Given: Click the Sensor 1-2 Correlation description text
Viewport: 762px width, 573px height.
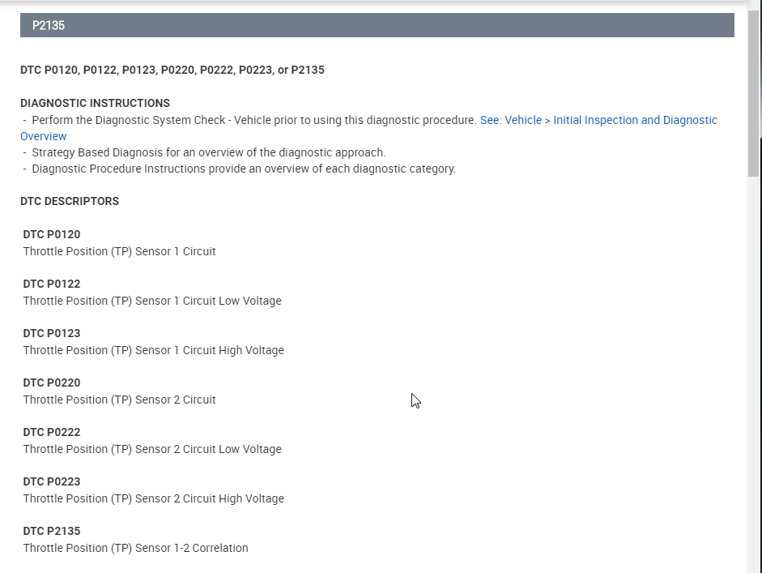Looking at the screenshot, I should click(135, 548).
